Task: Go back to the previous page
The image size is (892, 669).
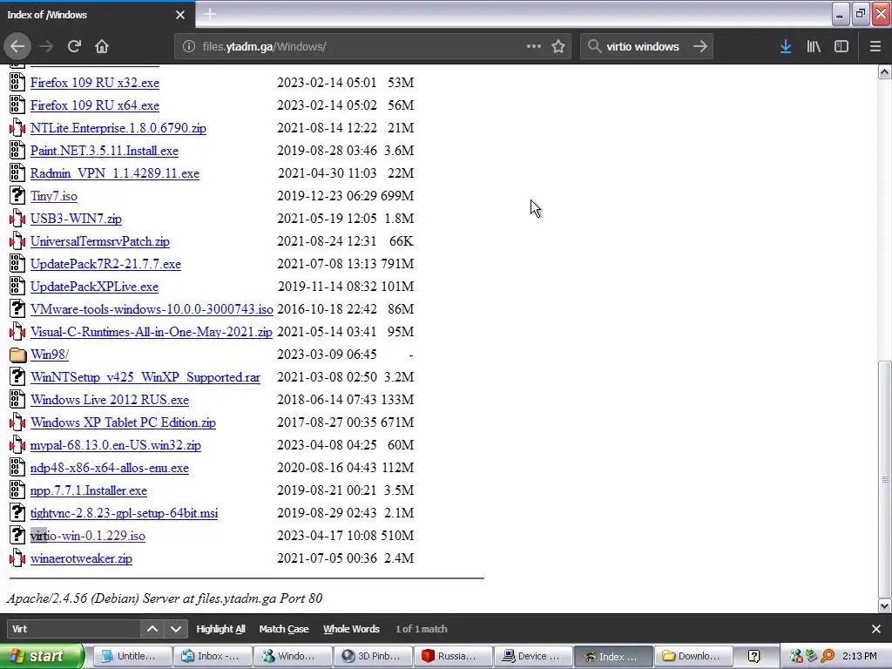Action: coord(17,47)
